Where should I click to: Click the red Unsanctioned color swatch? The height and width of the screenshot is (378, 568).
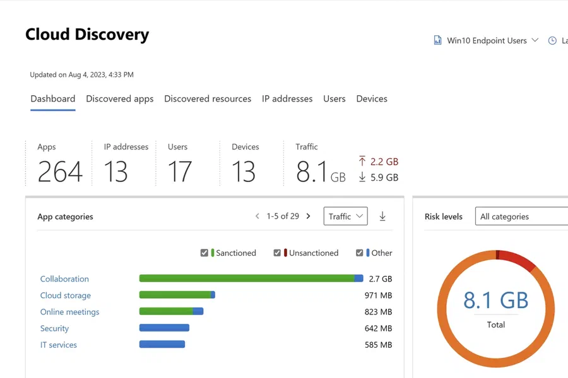285,253
